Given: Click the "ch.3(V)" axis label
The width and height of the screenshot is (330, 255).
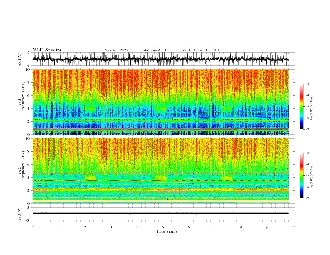Looking at the screenshot, I should 20,214.
